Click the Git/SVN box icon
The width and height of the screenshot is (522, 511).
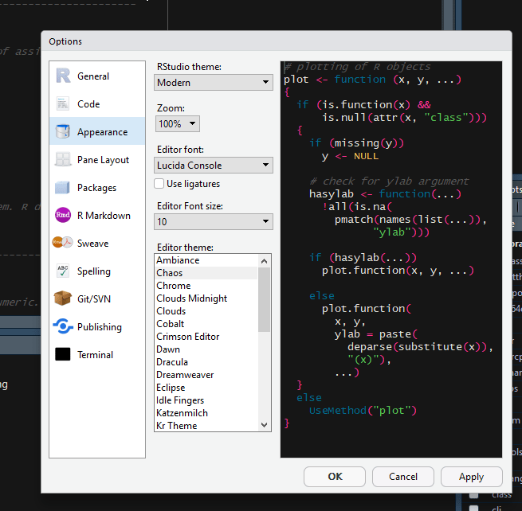click(63, 299)
